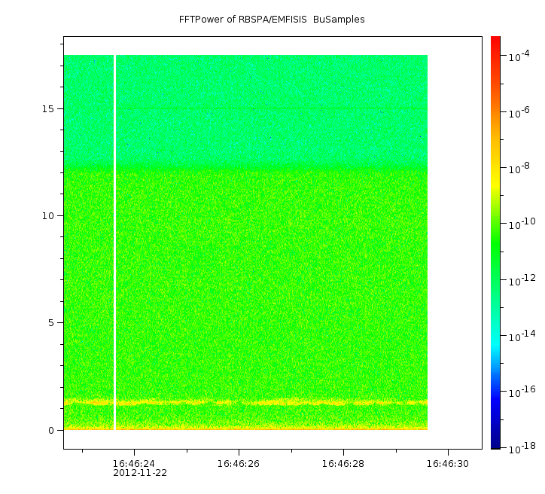Select the 16:46:26 time axis label
This screenshot has width=545, height=494.
coord(239,463)
